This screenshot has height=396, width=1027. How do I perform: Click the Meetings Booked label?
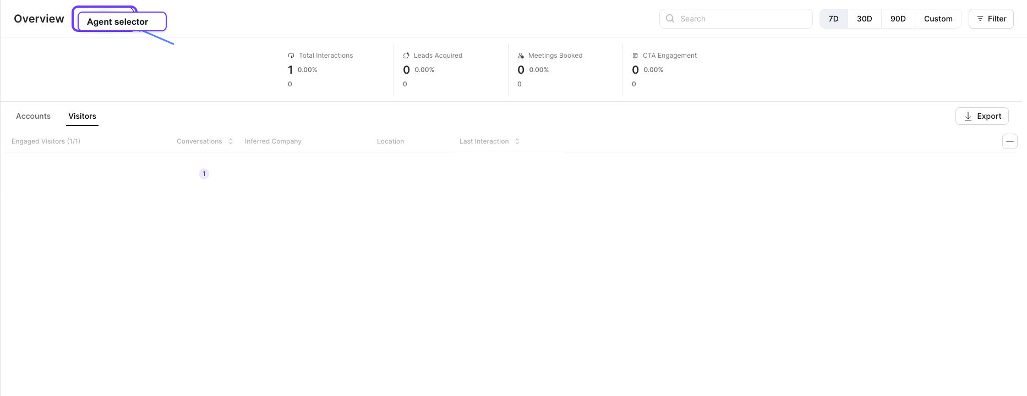[555, 56]
